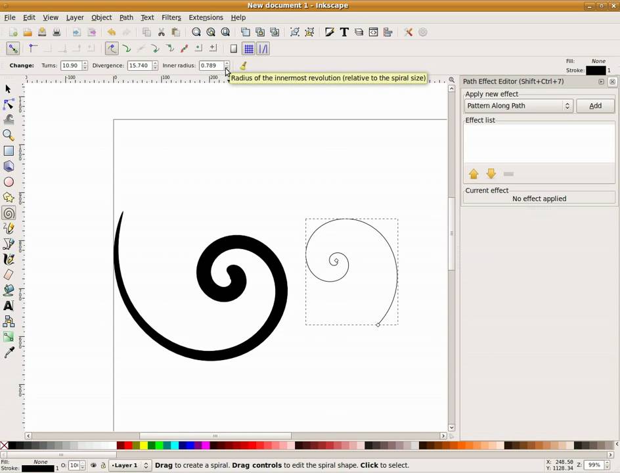Toggle Layer 1 visibility in the status bar
The height and width of the screenshot is (473, 620).
pyautogui.click(x=94, y=465)
